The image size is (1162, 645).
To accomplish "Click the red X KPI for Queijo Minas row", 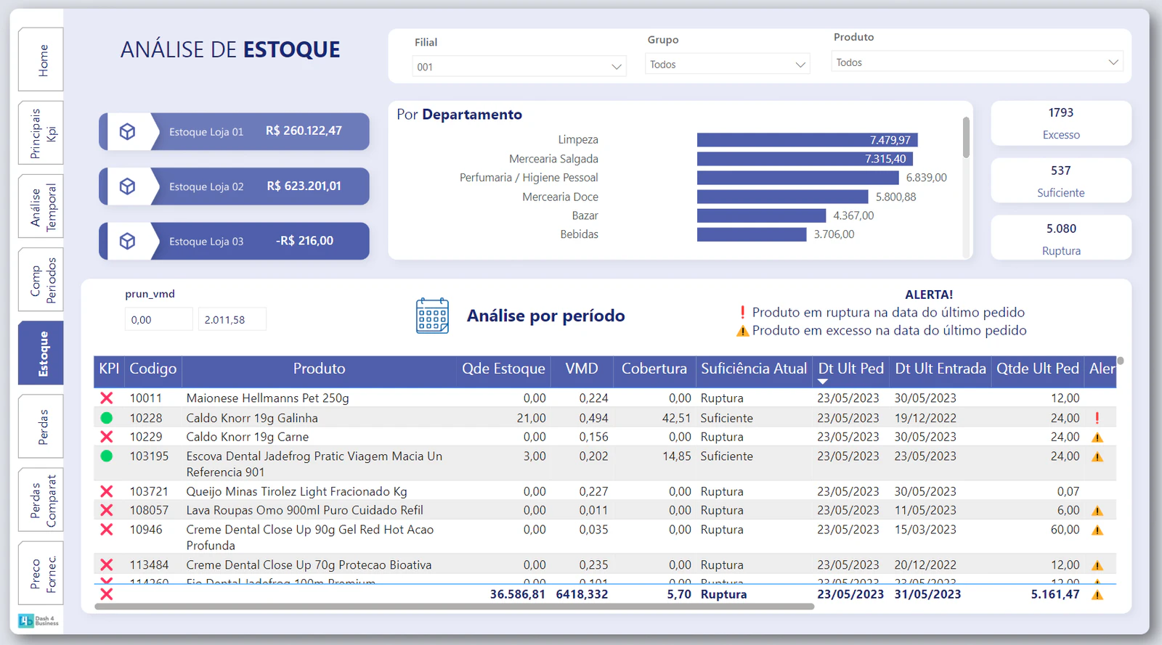I will (x=107, y=492).
